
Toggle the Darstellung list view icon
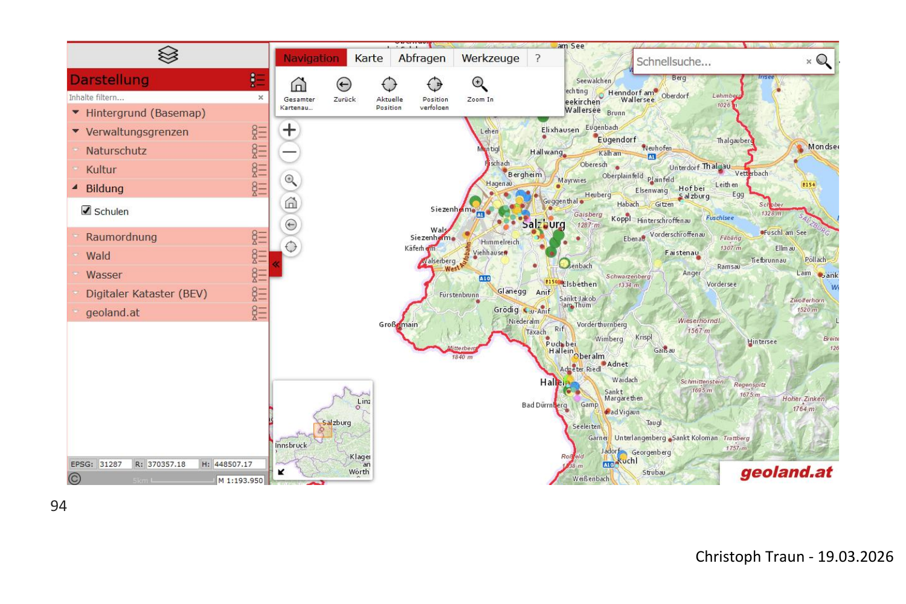(x=257, y=80)
